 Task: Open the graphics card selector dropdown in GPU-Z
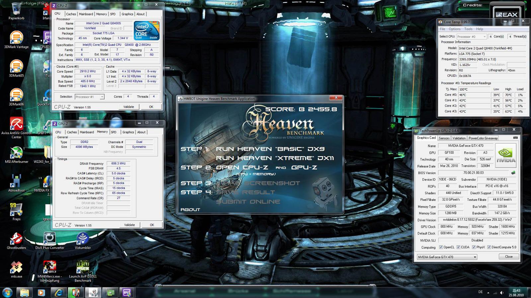click(x=447, y=257)
